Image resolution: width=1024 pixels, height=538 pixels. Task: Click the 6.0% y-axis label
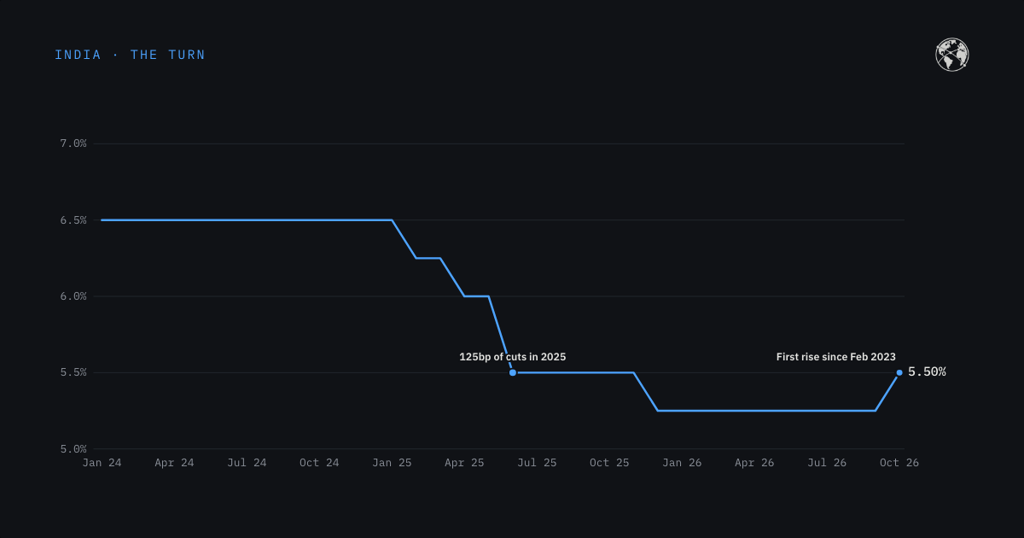coord(73,296)
